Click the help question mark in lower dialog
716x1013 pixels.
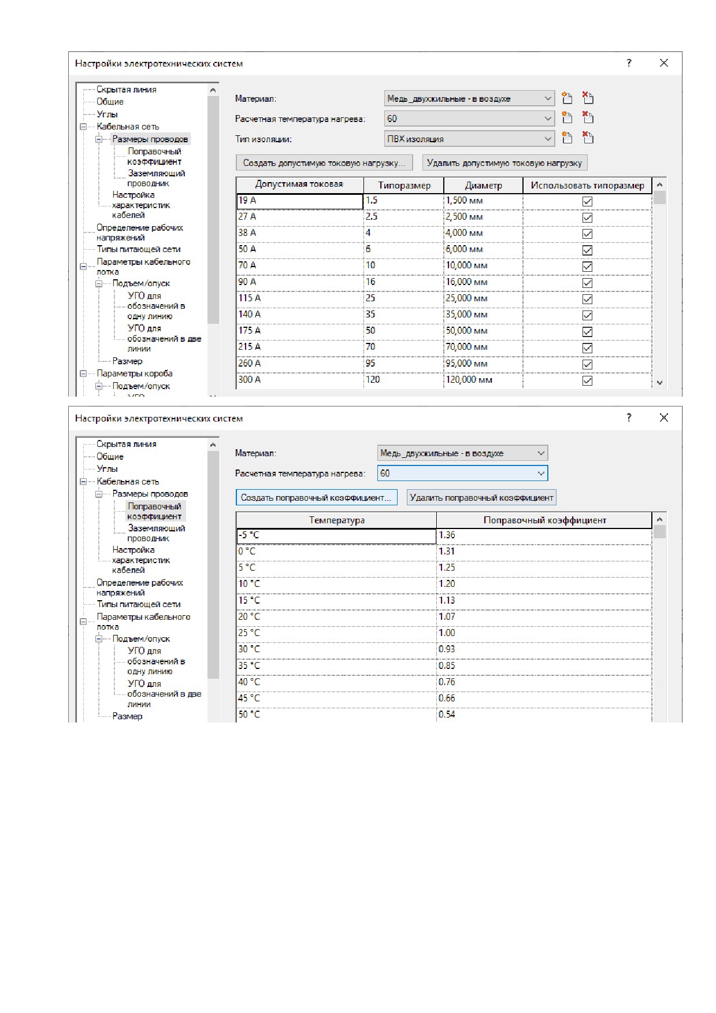pyautogui.click(x=629, y=417)
